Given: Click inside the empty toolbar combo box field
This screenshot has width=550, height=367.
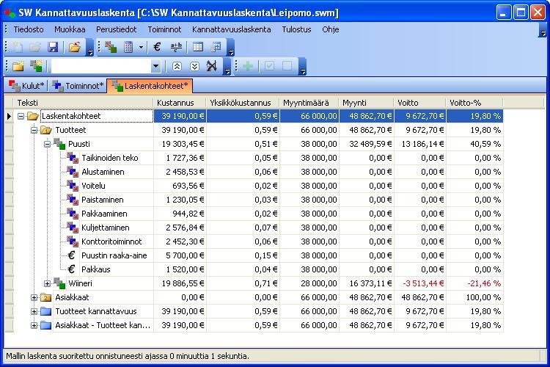Looking at the screenshot, I should point(101,66).
